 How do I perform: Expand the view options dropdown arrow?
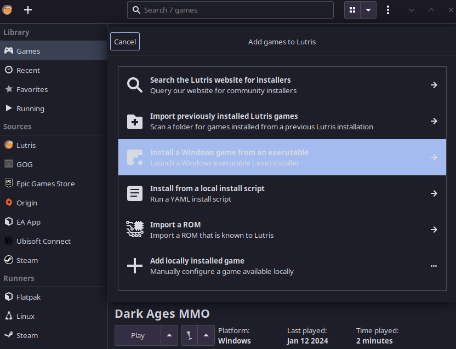click(x=368, y=10)
